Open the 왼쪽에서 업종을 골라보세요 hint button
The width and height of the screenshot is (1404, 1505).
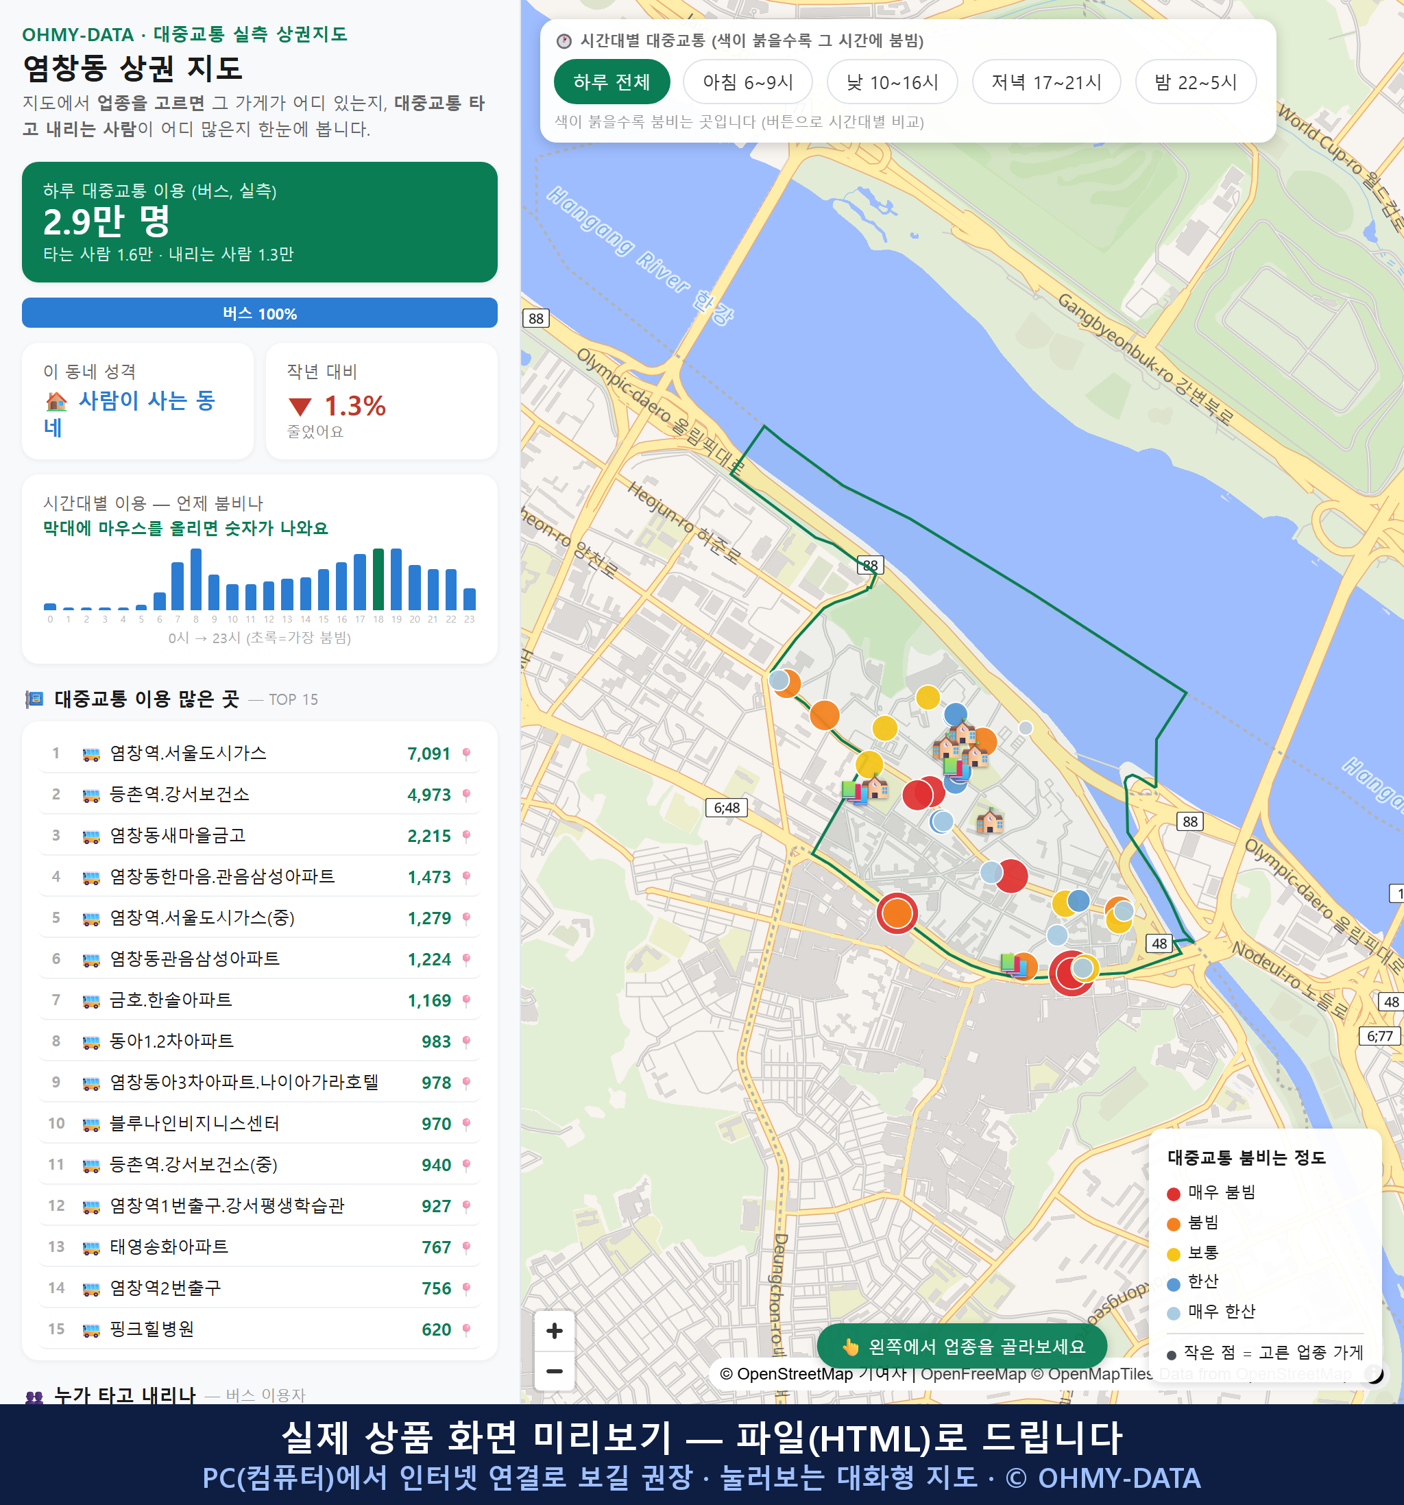point(962,1347)
